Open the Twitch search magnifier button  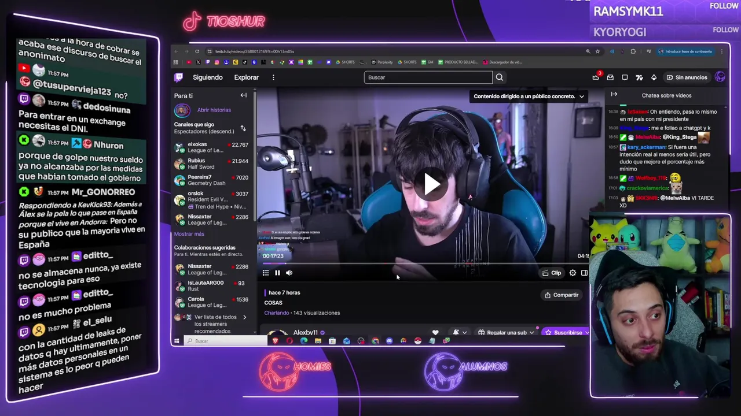coord(500,77)
